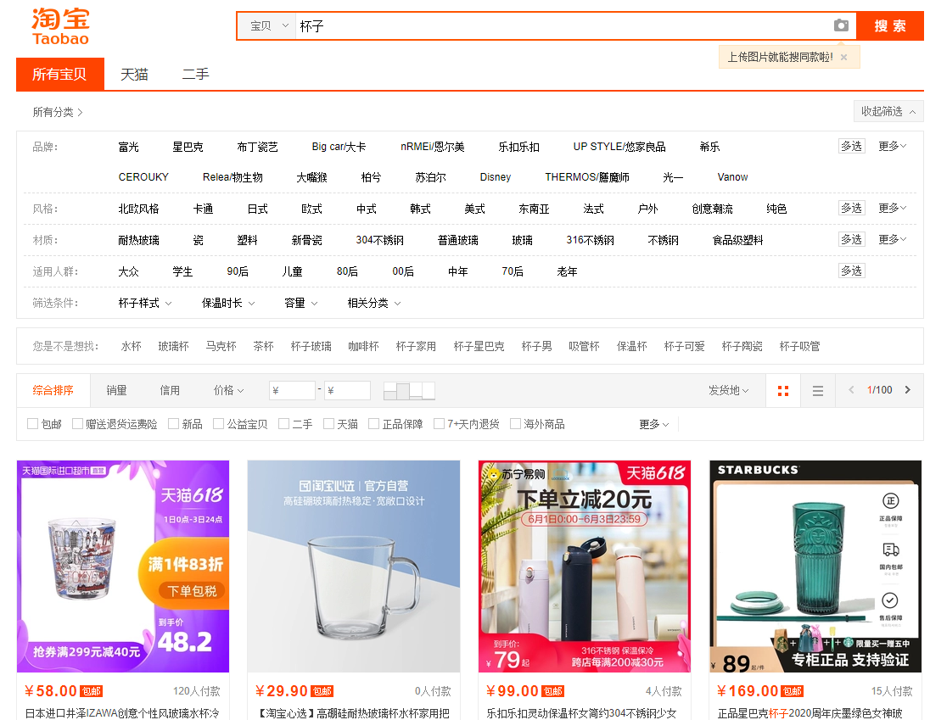The height and width of the screenshot is (720, 930).
Task: Sort by 综合排序
Action: point(53,390)
